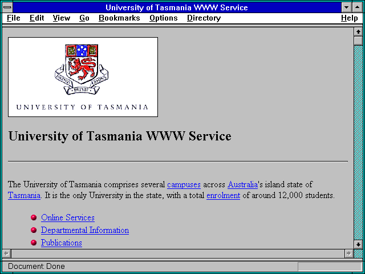Image resolution: width=365 pixels, height=274 pixels.
Task: Click the vertical scrollbar up arrow
Action: [x=359, y=32]
